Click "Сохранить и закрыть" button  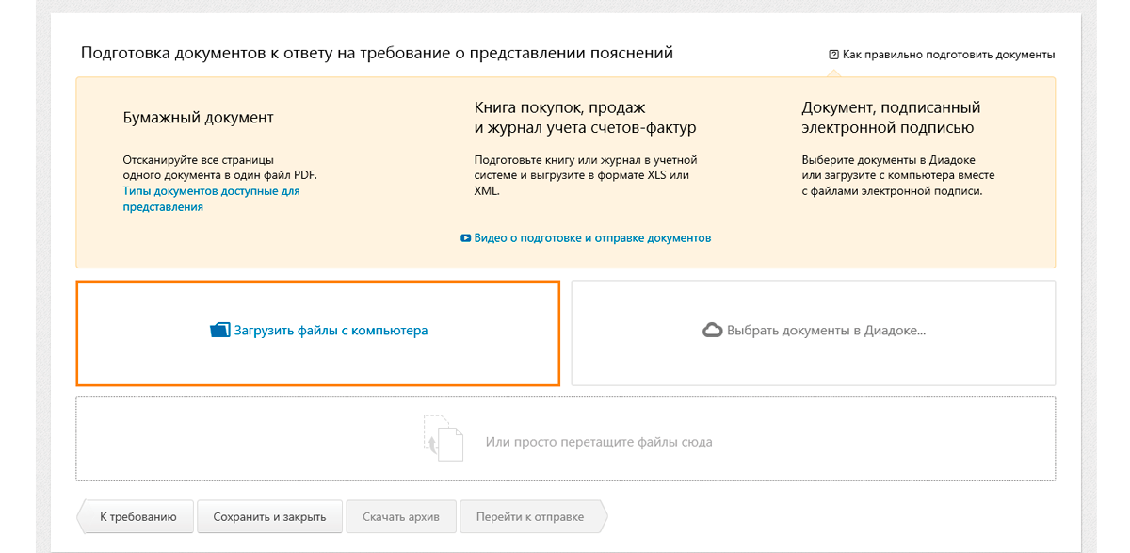pos(269,517)
